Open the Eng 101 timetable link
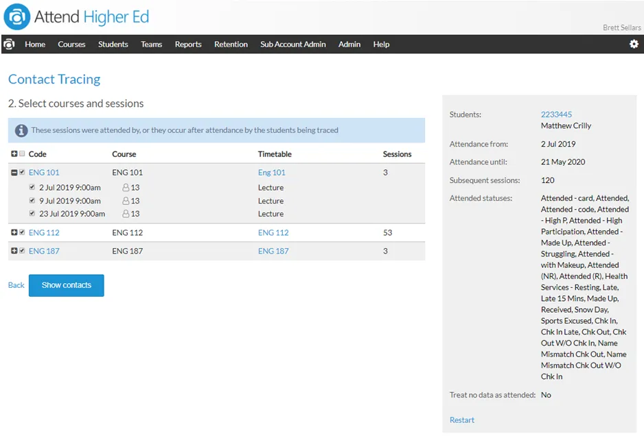This screenshot has width=644, height=438. (271, 173)
